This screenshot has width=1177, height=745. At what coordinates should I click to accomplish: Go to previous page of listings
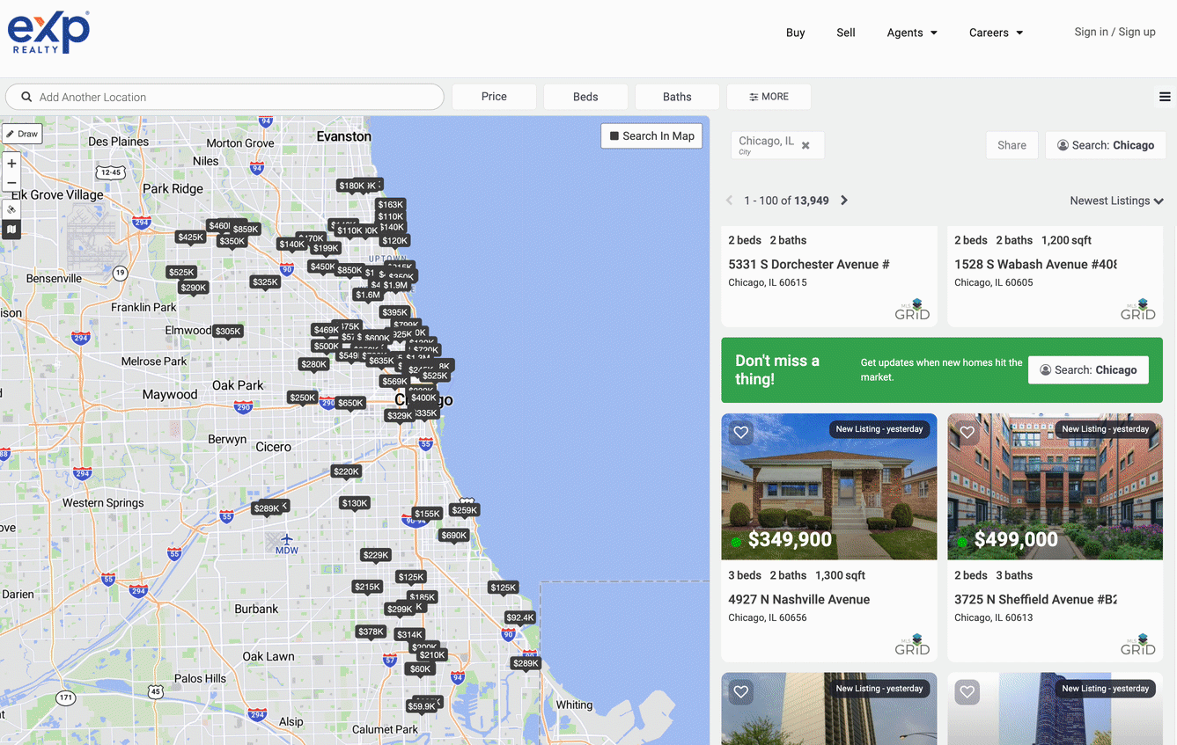[x=729, y=201]
